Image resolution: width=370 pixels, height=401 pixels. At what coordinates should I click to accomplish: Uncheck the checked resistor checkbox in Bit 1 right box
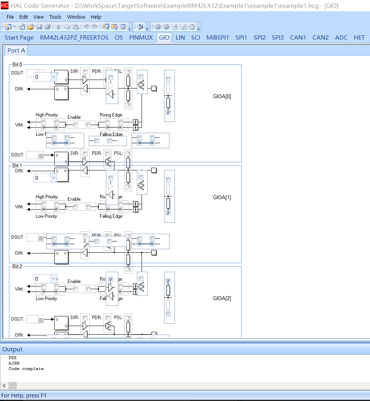(168, 213)
